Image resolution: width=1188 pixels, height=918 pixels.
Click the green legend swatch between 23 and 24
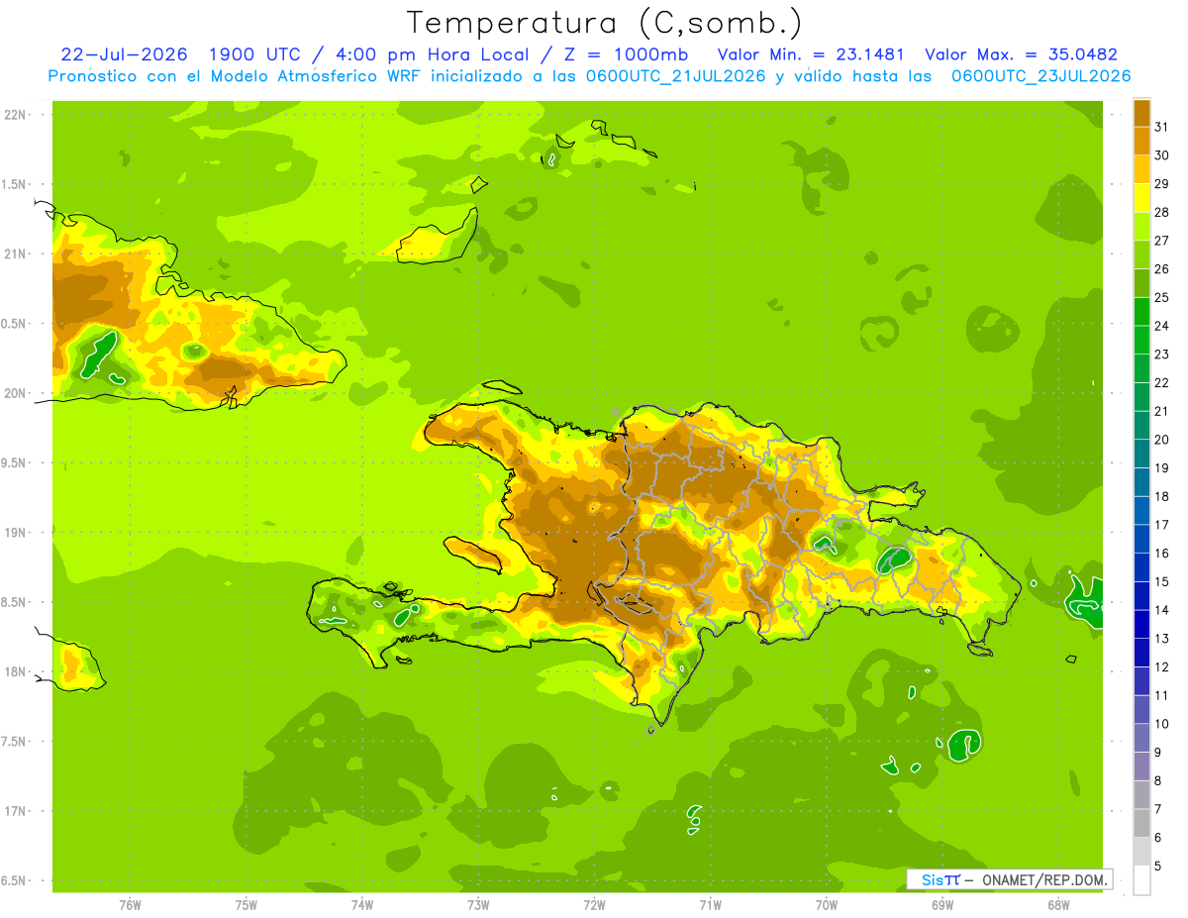1141,340
